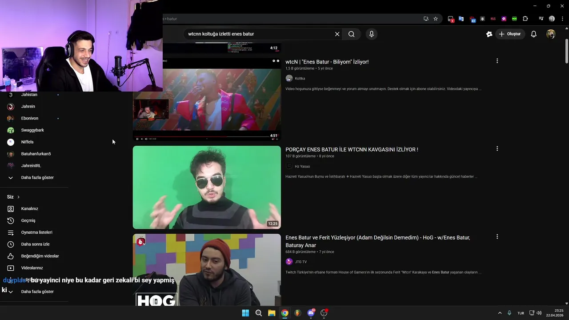Click the install app icon in address bar
The image size is (569, 320).
point(426,19)
